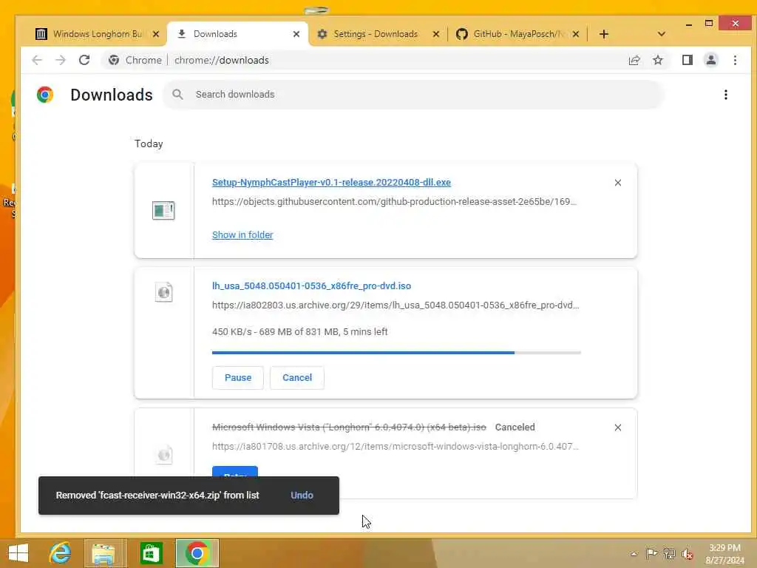Reload the downloads page
Image resolution: width=757 pixels, height=568 pixels.
tap(84, 60)
